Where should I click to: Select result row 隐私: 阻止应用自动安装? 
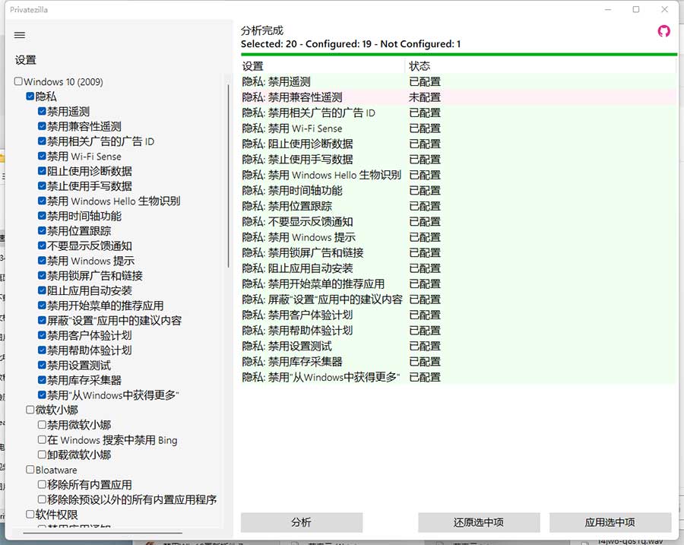pyautogui.click(x=458, y=268)
